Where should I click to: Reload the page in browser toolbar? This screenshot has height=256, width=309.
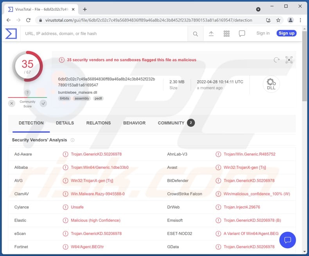(x=29, y=20)
